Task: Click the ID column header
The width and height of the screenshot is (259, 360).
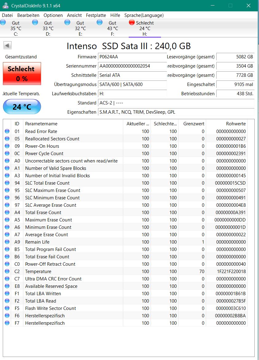Action: pos(17,124)
